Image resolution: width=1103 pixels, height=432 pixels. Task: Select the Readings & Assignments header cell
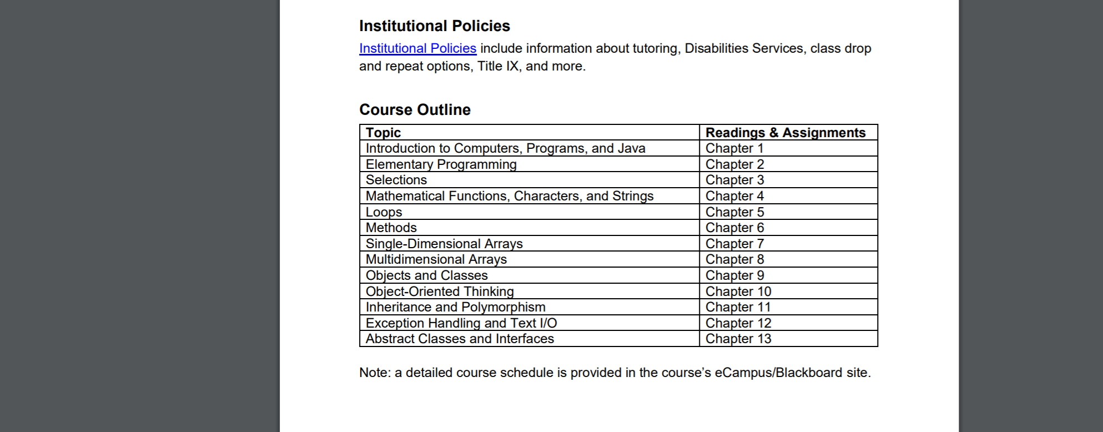(788, 132)
